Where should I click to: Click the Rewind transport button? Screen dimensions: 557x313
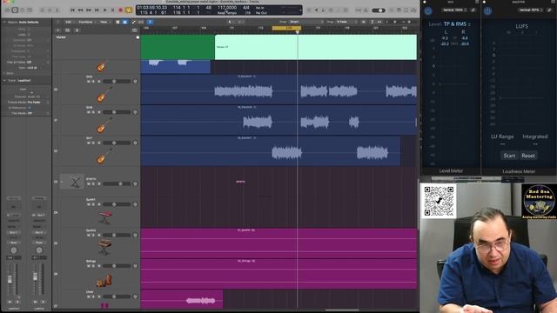click(x=80, y=10)
